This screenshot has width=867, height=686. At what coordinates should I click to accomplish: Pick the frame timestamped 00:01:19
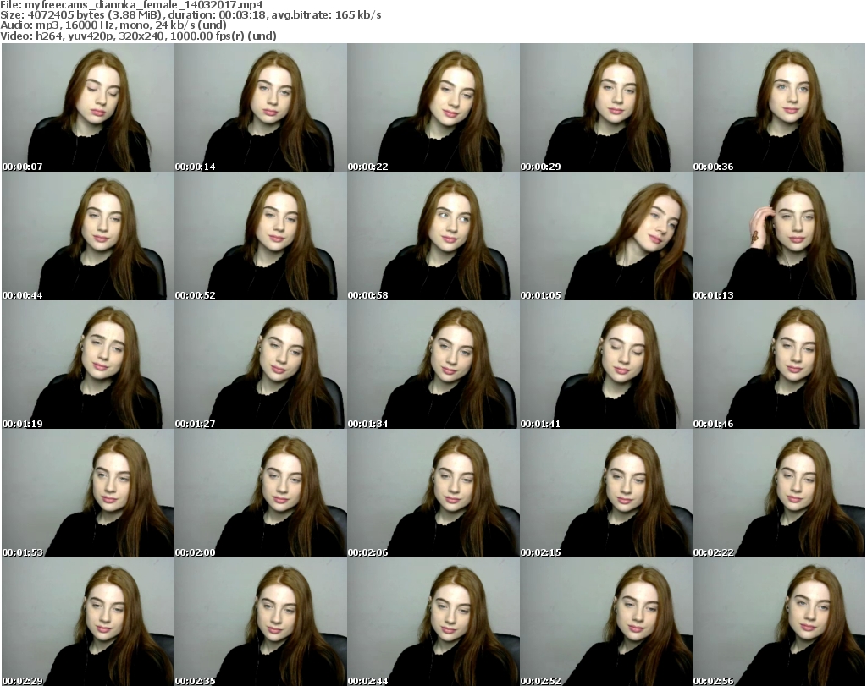coord(88,365)
